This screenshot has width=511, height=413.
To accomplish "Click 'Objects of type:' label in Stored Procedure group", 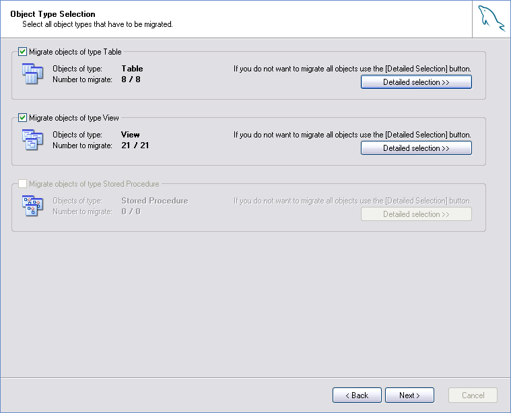I will pos(77,201).
